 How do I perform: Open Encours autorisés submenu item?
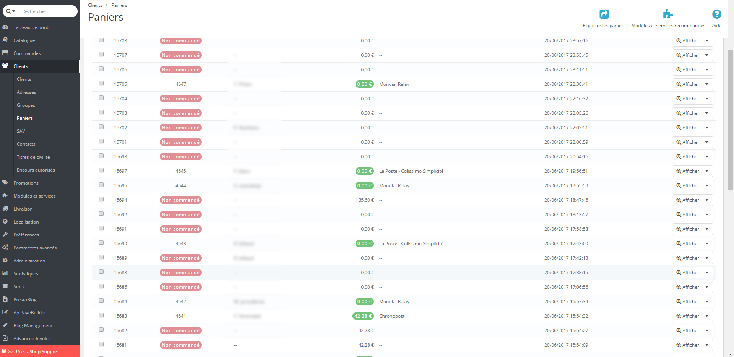pyautogui.click(x=36, y=170)
